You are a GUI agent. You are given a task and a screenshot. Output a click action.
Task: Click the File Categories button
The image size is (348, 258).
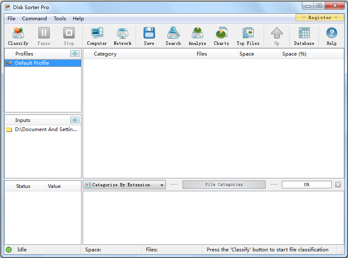(x=224, y=185)
